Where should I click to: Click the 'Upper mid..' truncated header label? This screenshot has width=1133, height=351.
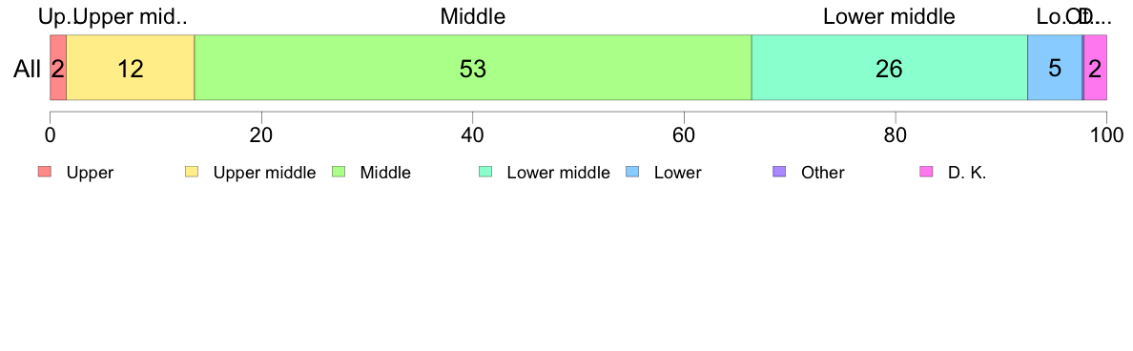point(131,16)
